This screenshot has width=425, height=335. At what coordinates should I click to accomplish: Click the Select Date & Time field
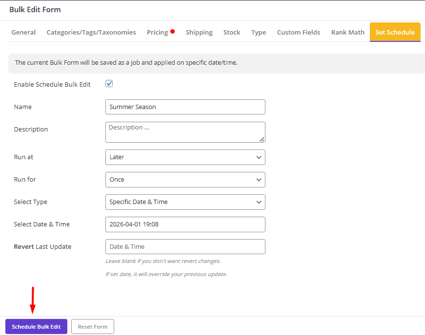pos(185,224)
